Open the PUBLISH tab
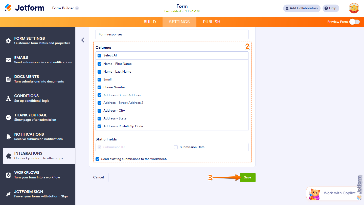The width and height of the screenshot is (364, 205). [211, 22]
